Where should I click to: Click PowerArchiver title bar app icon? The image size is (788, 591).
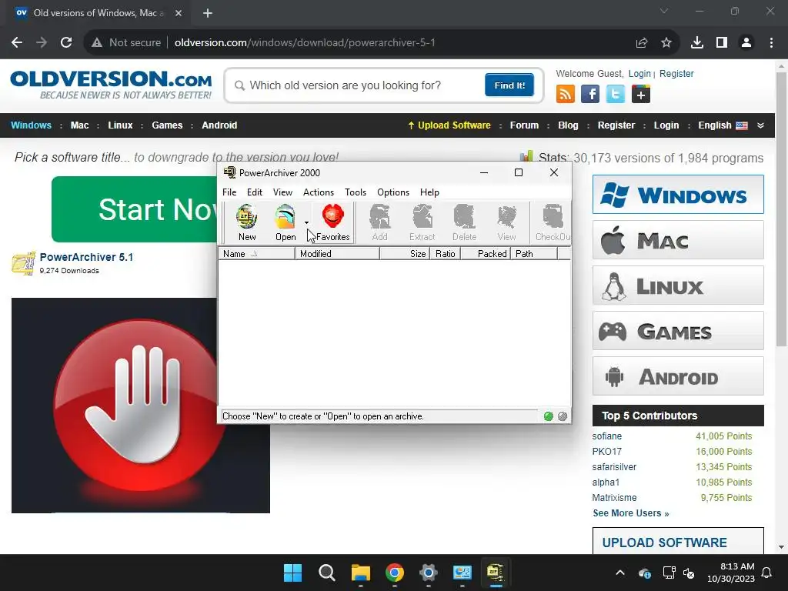pyautogui.click(x=229, y=172)
